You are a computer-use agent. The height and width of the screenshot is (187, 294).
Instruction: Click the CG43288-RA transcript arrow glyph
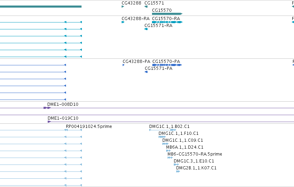point(123,22)
